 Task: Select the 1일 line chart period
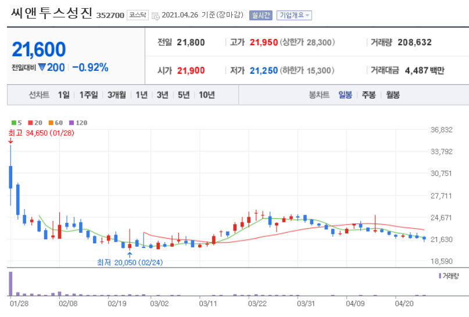click(64, 95)
